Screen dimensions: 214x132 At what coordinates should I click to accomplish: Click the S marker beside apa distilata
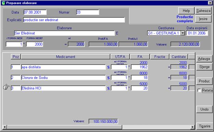[108, 67]
